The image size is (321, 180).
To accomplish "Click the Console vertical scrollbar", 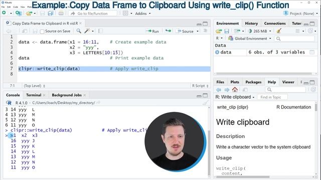I will point(209,152).
